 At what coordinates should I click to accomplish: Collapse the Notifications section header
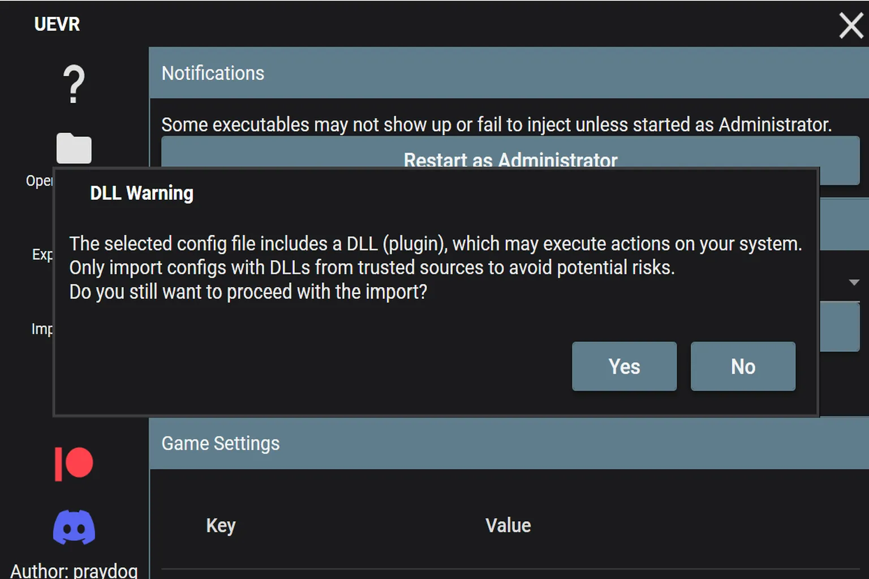pyautogui.click(x=509, y=73)
